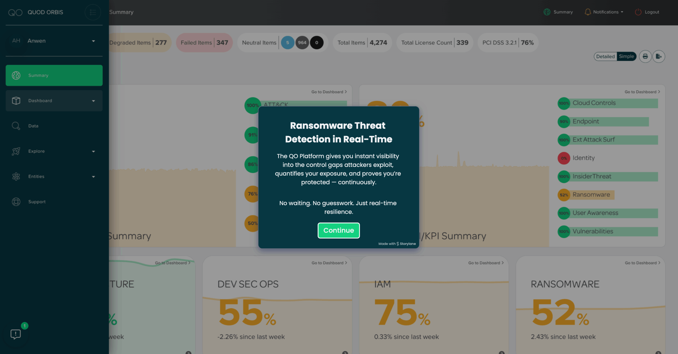The width and height of the screenshot is (678, 354).
Task: Click the Continue button
Action: tap(338, 230)
